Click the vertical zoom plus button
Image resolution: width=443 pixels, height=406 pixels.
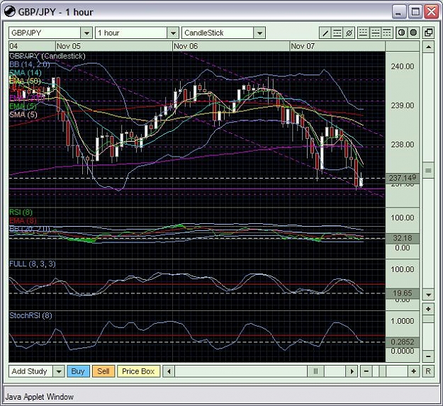tap(428, 309)
